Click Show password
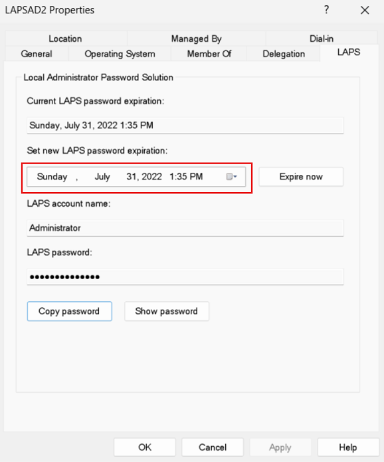 coord(166,311)
